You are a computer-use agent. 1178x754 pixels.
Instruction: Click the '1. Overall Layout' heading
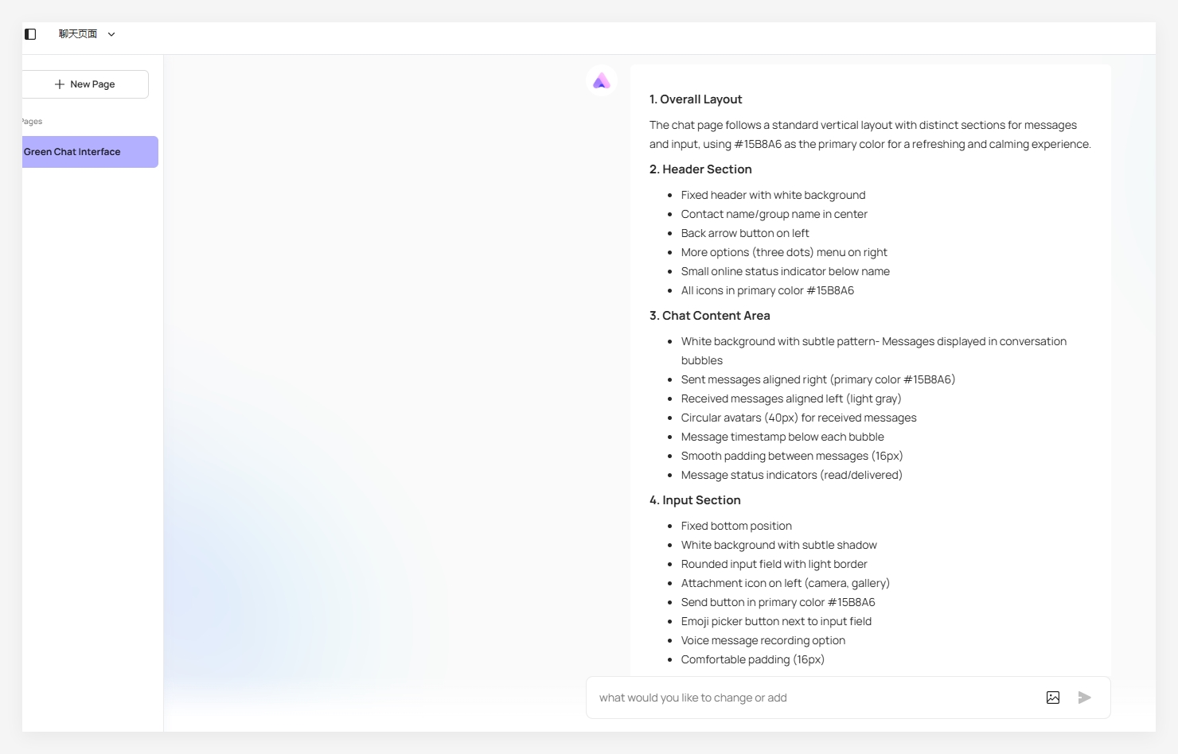coord(696,99)
